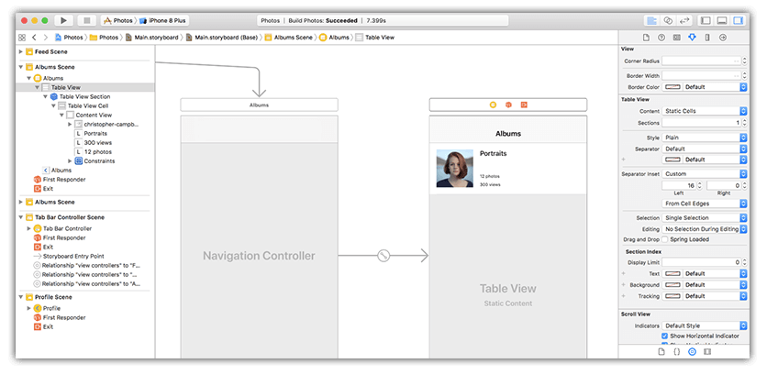Viewport: 767px width, 375px height.
Task: Click the Portraits album thumbnail
Action: (x=454, y=168)
